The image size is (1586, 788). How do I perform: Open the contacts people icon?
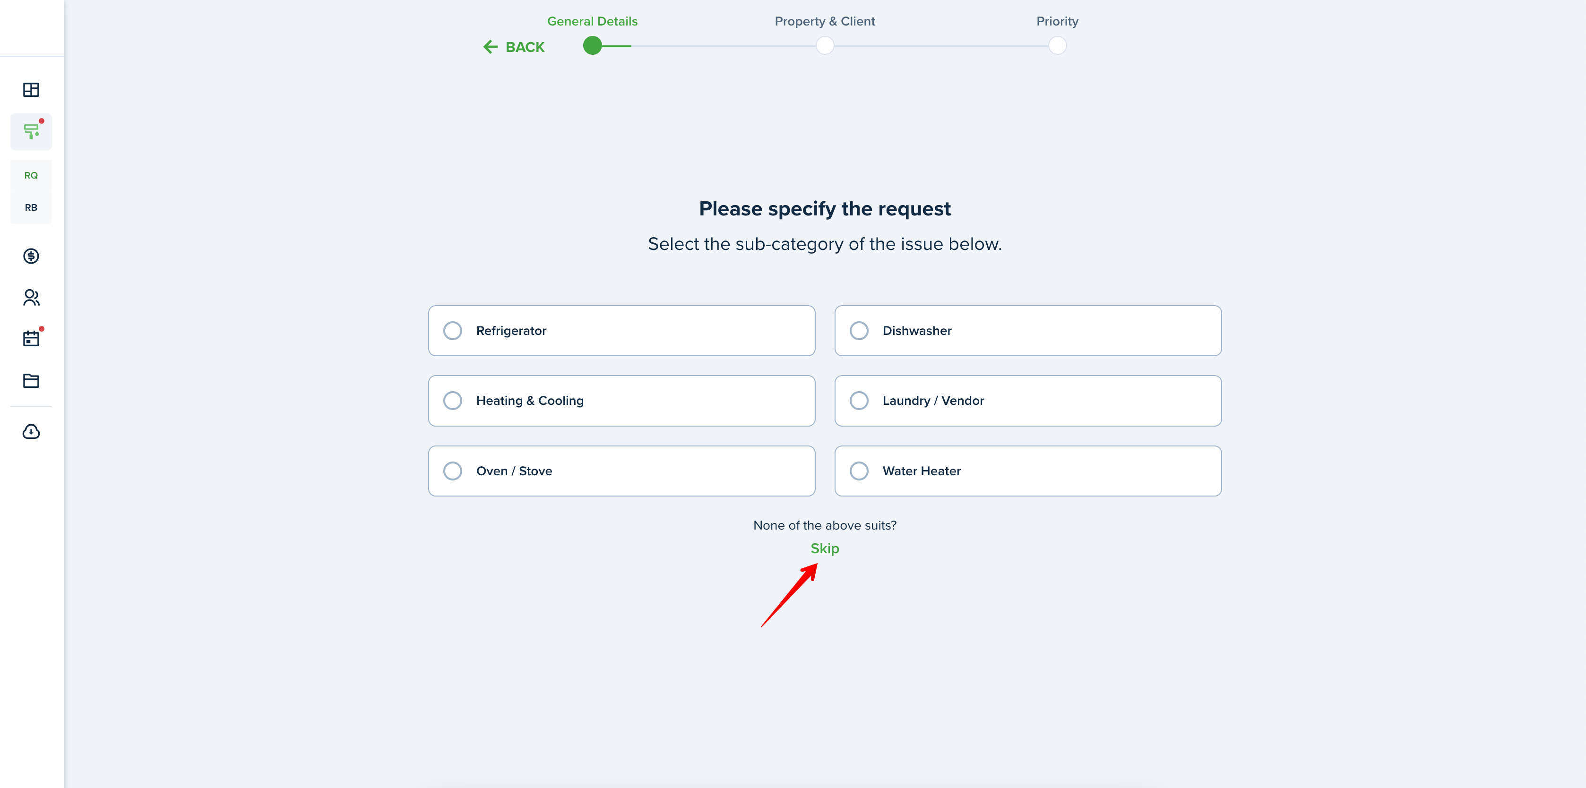pyautogui.click(x=31, y=298)
